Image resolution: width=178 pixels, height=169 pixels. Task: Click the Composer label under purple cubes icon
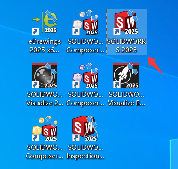tap(85, 99)
